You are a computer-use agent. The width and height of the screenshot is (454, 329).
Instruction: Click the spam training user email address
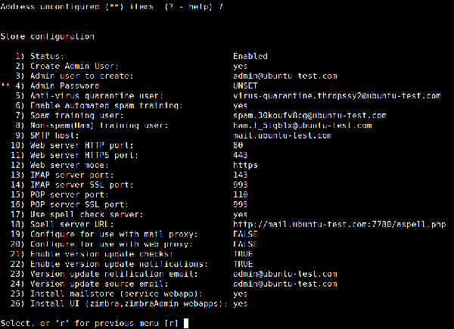[x=309, y=116]
